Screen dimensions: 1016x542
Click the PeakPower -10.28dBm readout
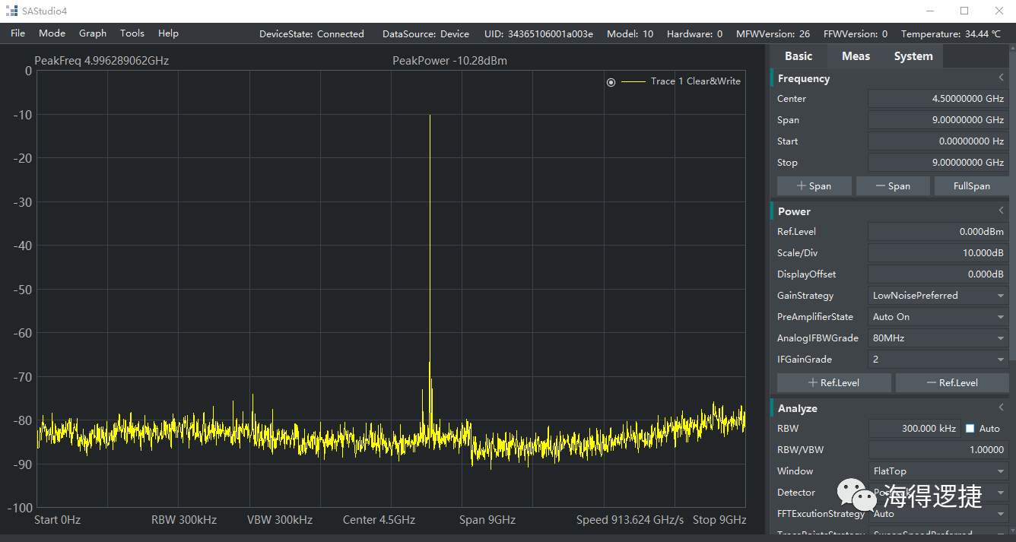(449, 61)
